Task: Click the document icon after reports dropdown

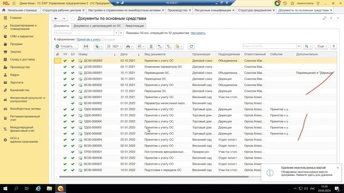Action: pos(151,46)
